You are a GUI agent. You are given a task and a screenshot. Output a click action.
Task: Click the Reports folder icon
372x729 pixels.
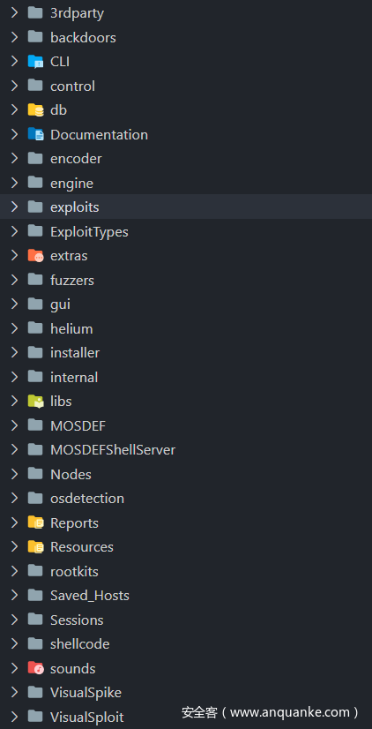(35, 522)
